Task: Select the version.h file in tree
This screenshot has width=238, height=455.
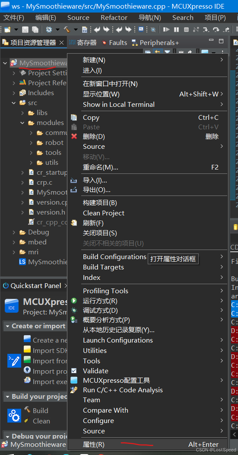Action: (51, 212)
